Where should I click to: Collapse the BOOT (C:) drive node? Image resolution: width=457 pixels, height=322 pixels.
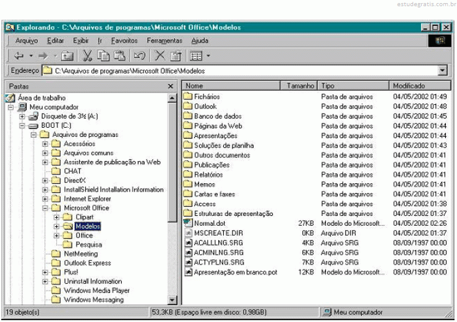pos(22,126)
